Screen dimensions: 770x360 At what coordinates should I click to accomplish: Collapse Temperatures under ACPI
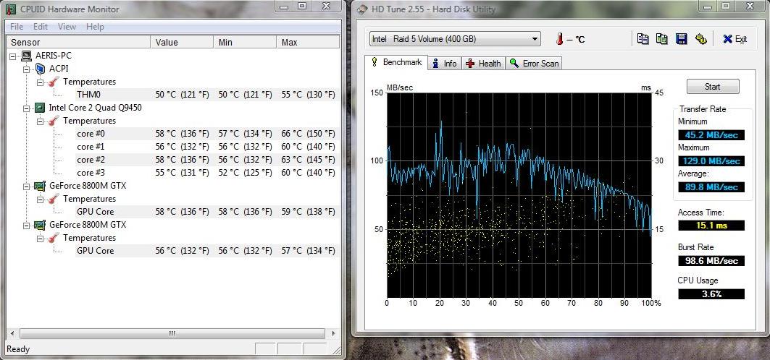pyautogui.click(x=41, y=82)
